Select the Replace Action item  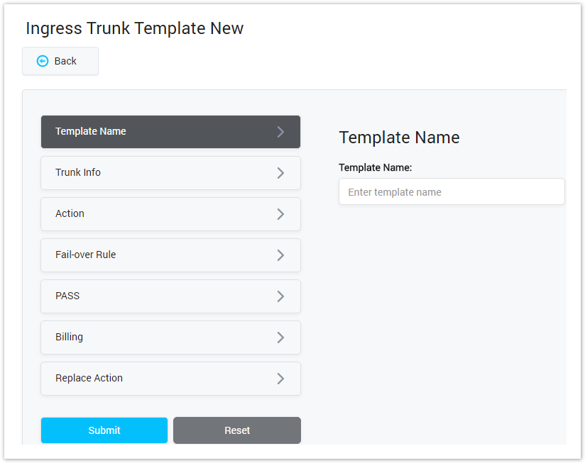(x=89, y=378)
